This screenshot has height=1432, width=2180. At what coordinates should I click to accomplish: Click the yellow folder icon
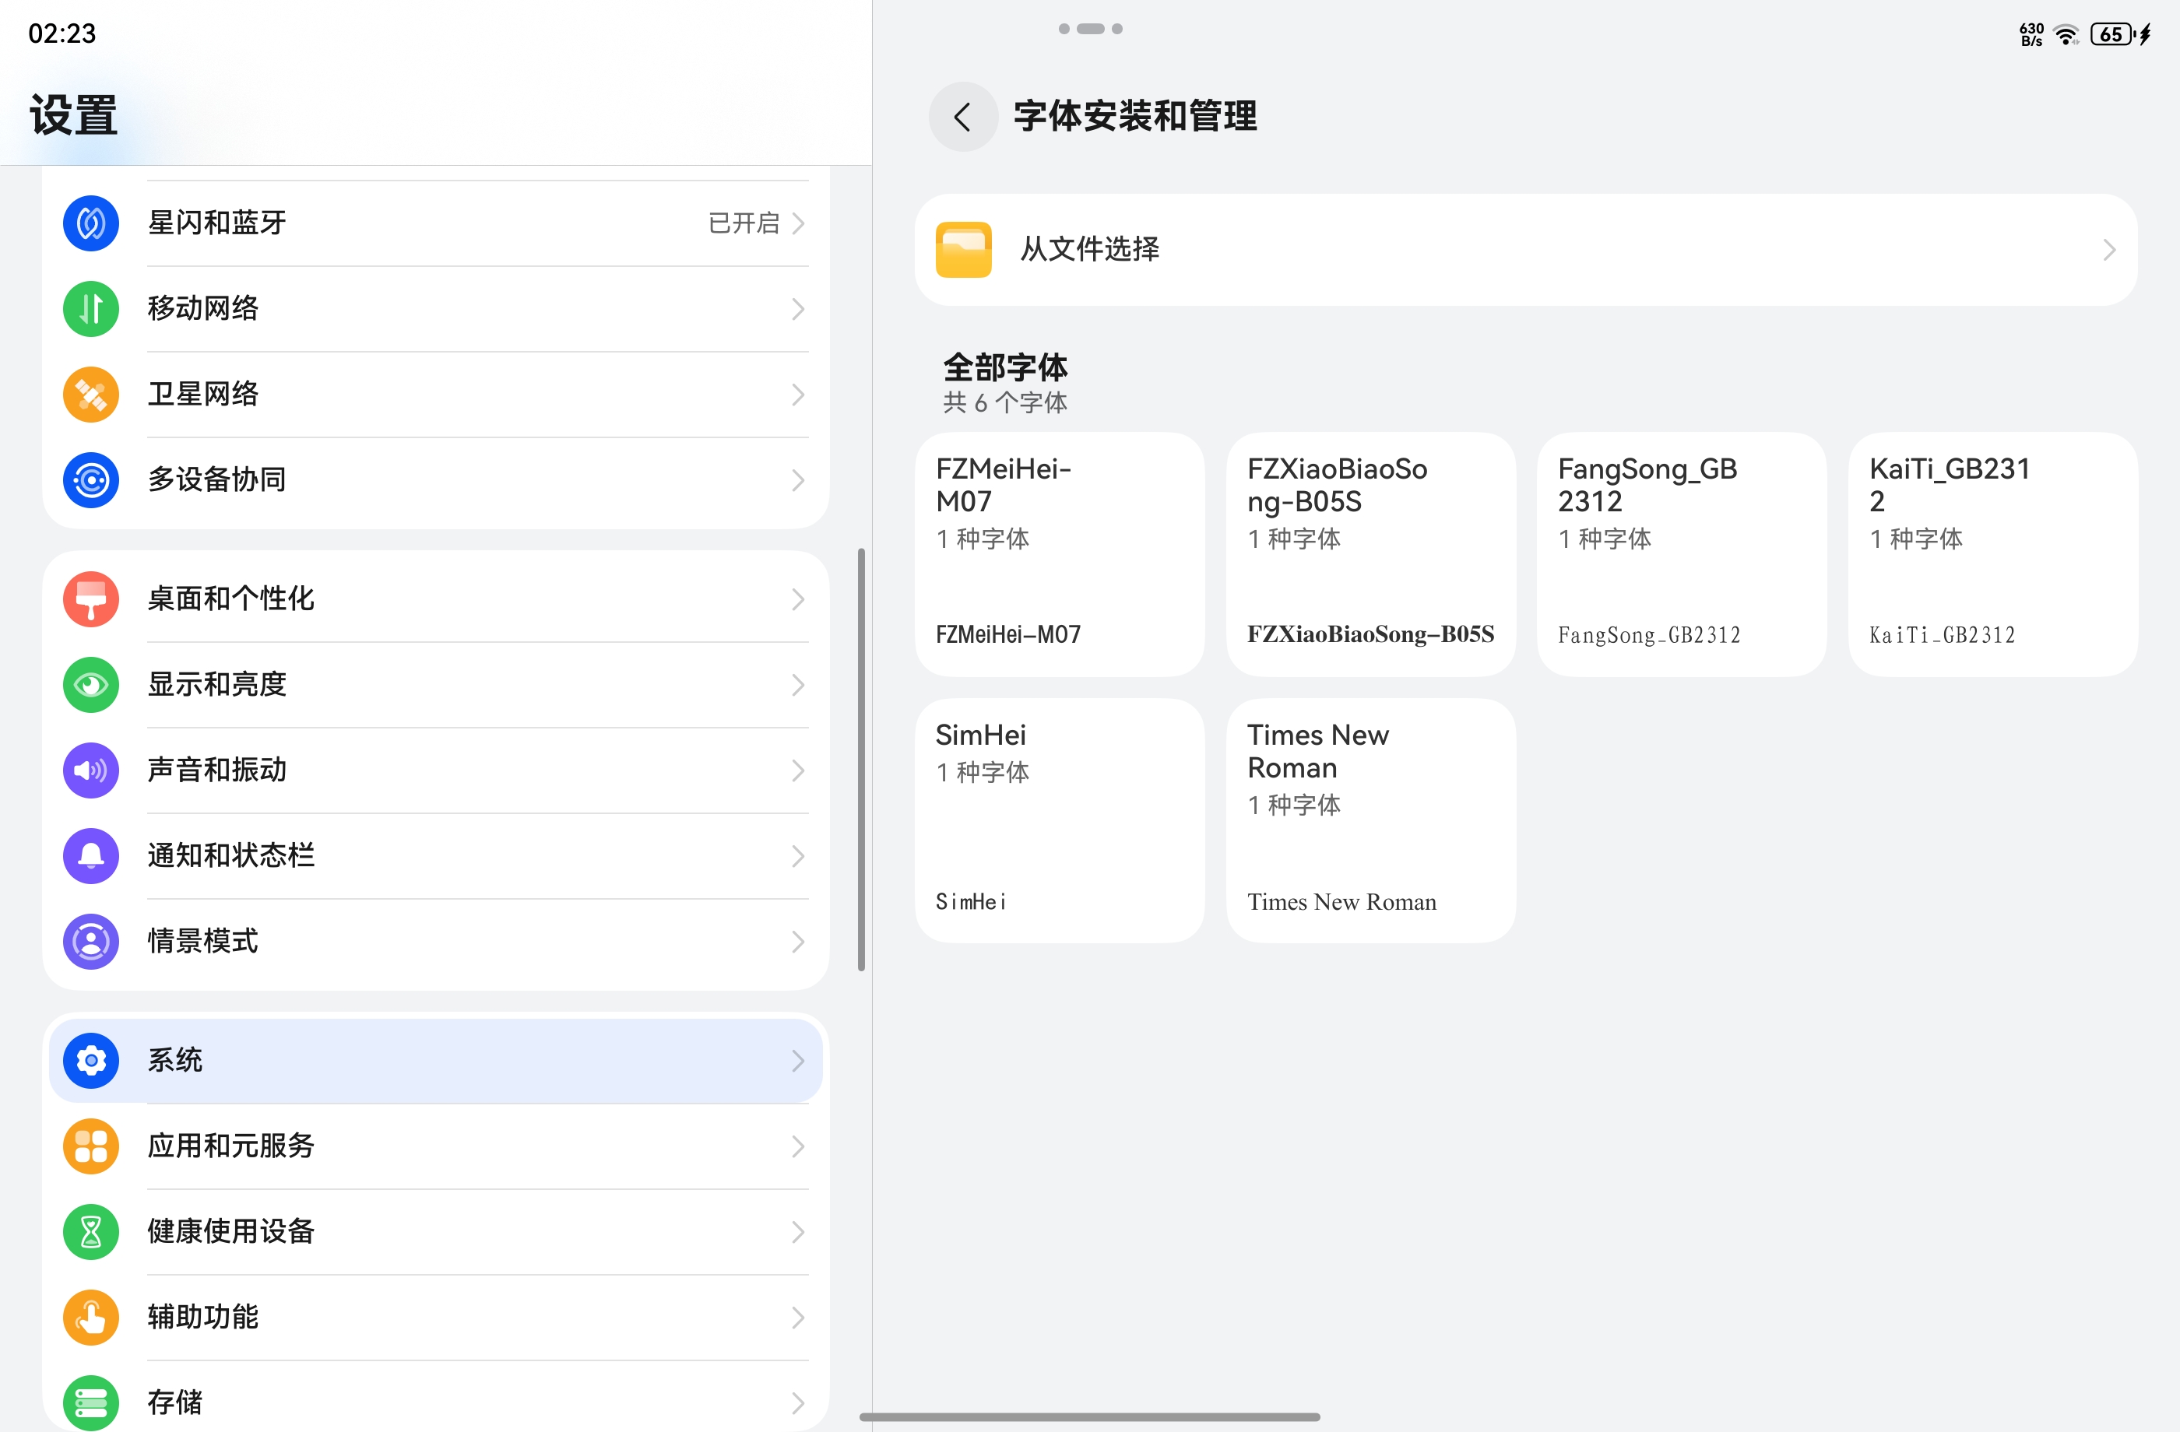962,249
